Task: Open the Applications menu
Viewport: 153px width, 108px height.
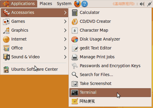Action: click(x=19, y=4)
